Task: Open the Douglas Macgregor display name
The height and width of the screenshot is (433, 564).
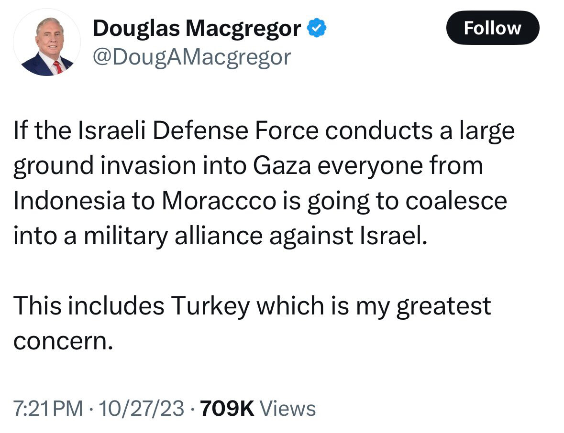Action: [x=197, y=29]
